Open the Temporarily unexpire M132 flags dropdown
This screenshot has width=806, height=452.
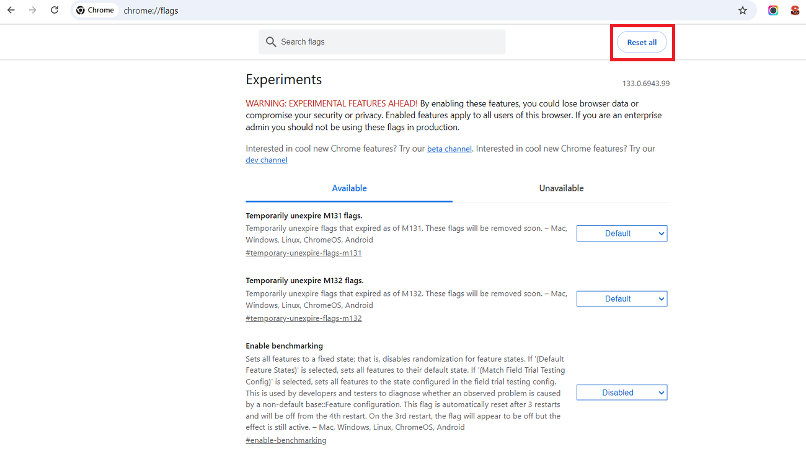pos(621,298)
